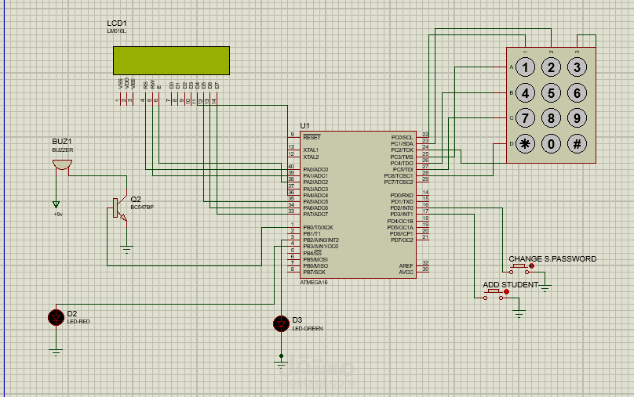The height and width of the screenshot is (397, 634).
Task: Toggle the ADD STUDENT push button actuator
Action: point(506,292)
